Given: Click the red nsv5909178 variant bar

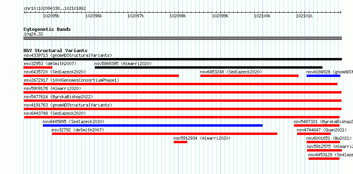Looking at the screenshot, I should pos(182,92).
